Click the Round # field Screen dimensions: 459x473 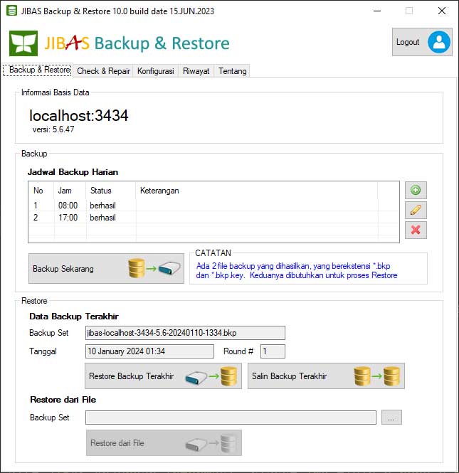(x=273, y=351)
